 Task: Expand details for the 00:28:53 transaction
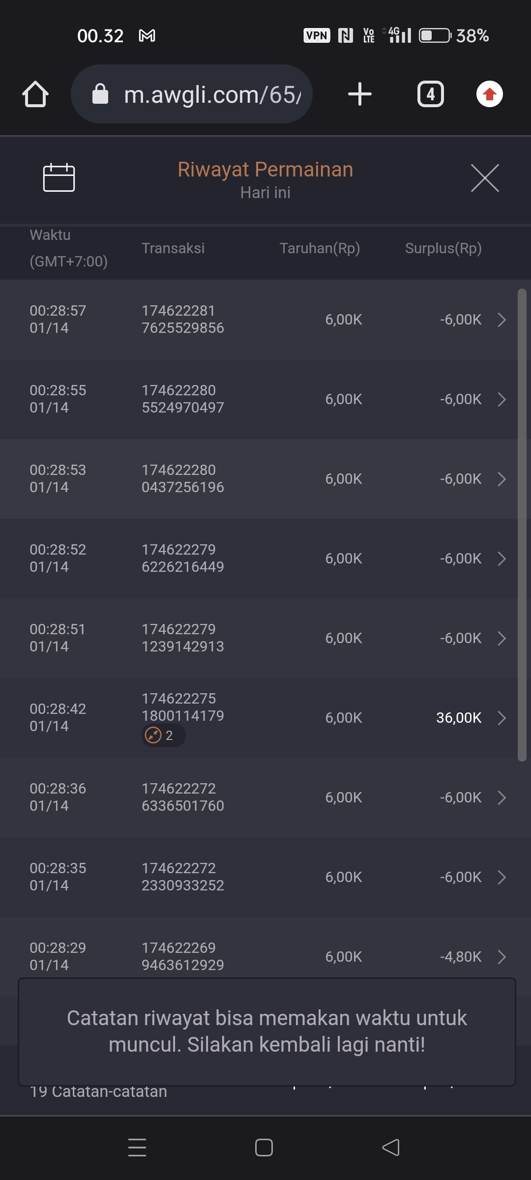click(x=501, y=479)
